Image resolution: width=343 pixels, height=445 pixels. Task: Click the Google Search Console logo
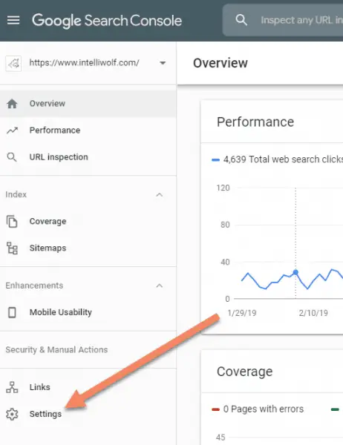pyautogui.click(x=107, y=21)
